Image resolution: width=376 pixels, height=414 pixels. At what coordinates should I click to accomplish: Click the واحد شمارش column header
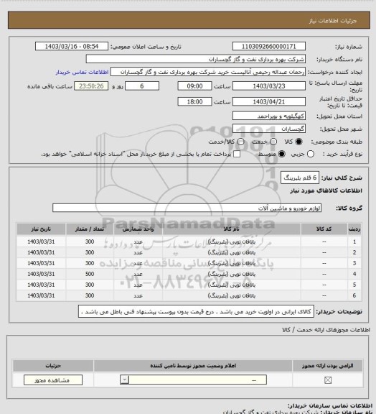138,229
